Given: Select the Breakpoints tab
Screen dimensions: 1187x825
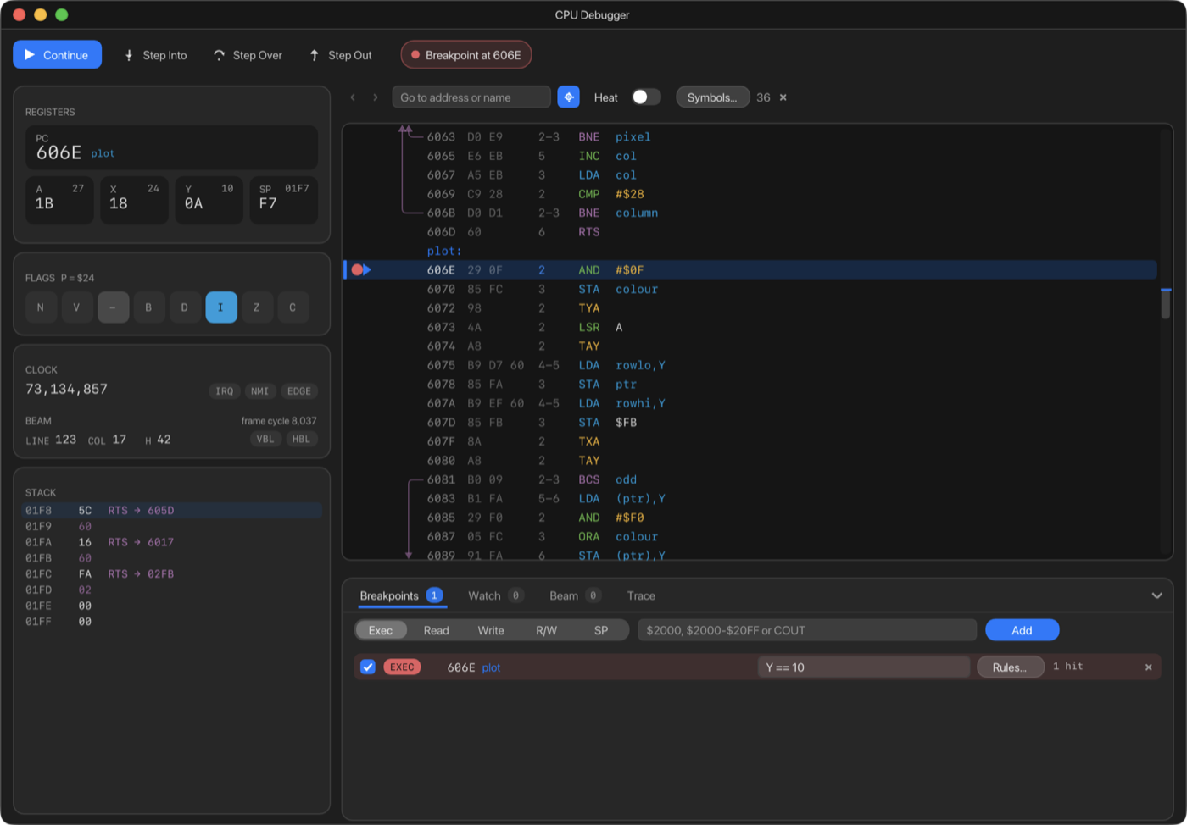Looking at the screenshot, I should coord(401,595).
